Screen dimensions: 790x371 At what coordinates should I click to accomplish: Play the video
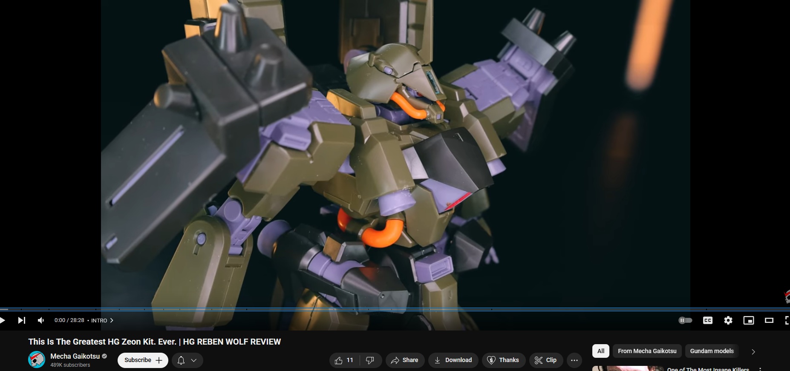point(3,320)
